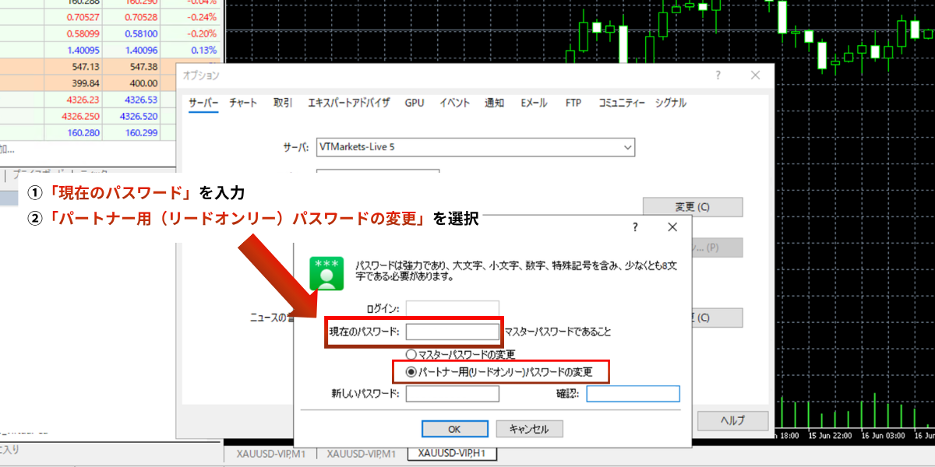The image size is (935, 467).
Task: Click the ヘルプ button in Options window
Action: [x=732, y=420]
